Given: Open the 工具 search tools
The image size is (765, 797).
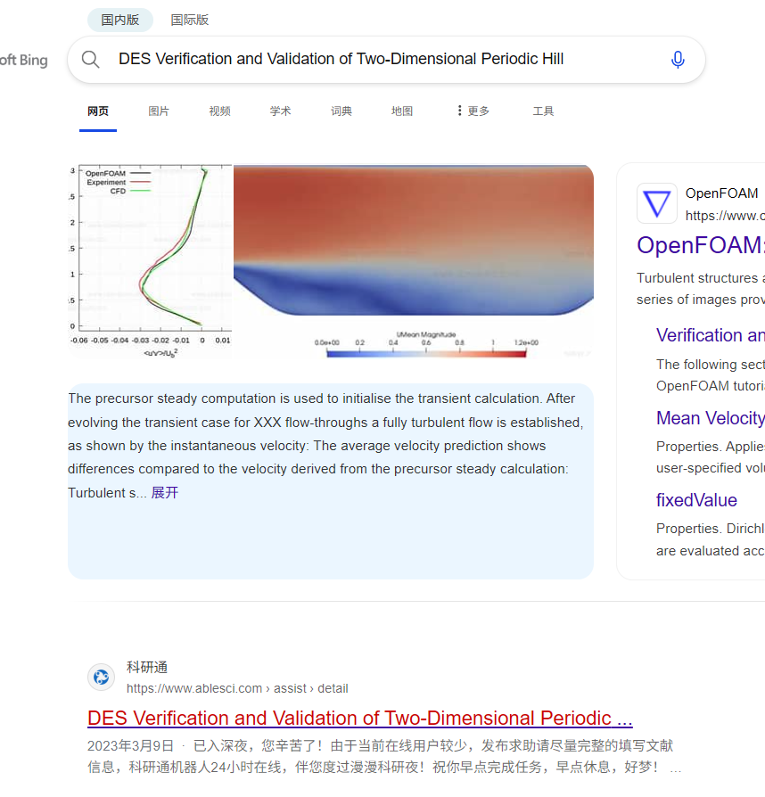Looking at the screenshot, I should [x=543, y=111].
